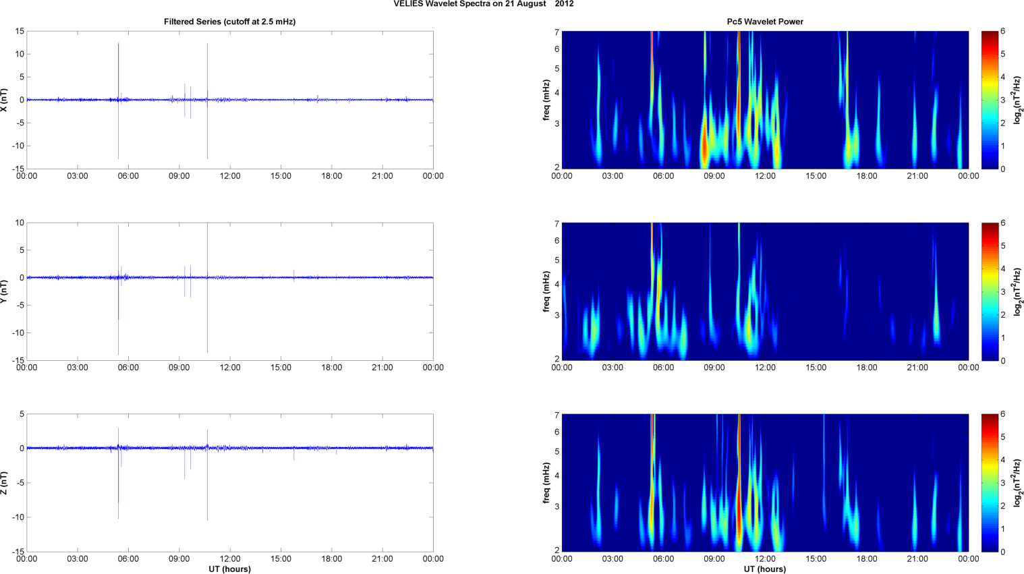The width and height of the screenshot is (1024, 574).
Task: Click the log2(nT²/Hz) label beside the middle colorbar
Action: [x=1019, y=291]
